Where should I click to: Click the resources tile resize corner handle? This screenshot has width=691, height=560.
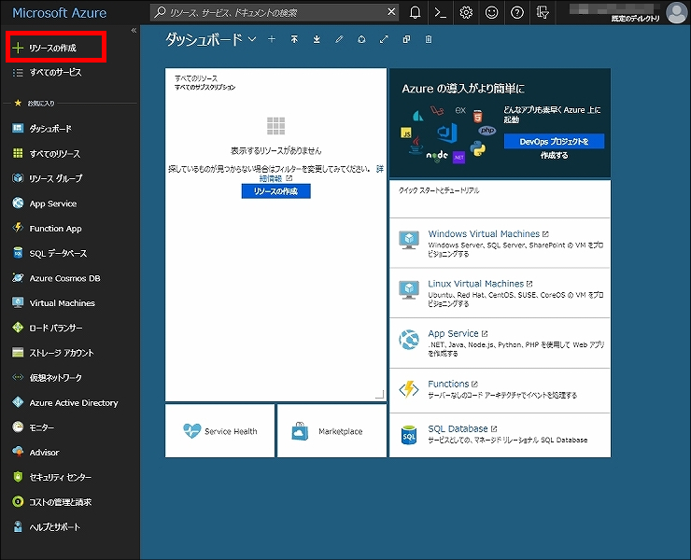pyautogui.click(x=380, y=395)
